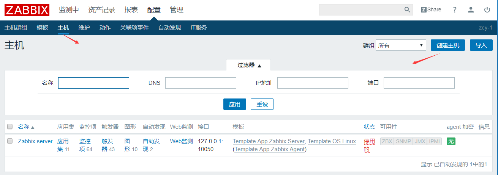The height and width of the screenshot is (175, 498).
Task: Focus the IP地址 filter field
Action: [x=313, y=83]
